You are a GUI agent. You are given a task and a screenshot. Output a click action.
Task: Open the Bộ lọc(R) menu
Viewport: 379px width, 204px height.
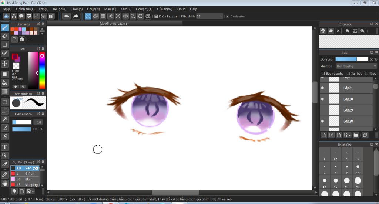click(x=60, y=9)
